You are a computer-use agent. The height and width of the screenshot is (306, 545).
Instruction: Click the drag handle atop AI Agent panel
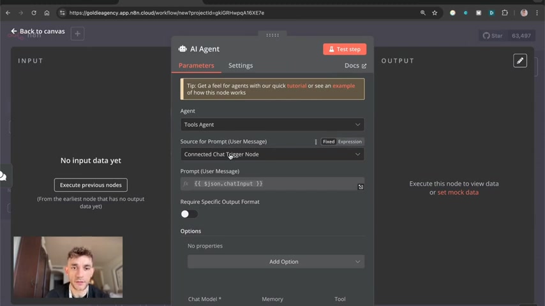point(272,35)
